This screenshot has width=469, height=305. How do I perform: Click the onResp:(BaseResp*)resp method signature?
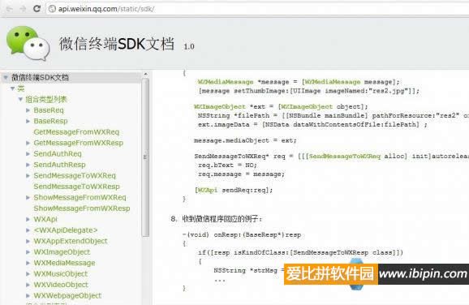click(242, 235)
